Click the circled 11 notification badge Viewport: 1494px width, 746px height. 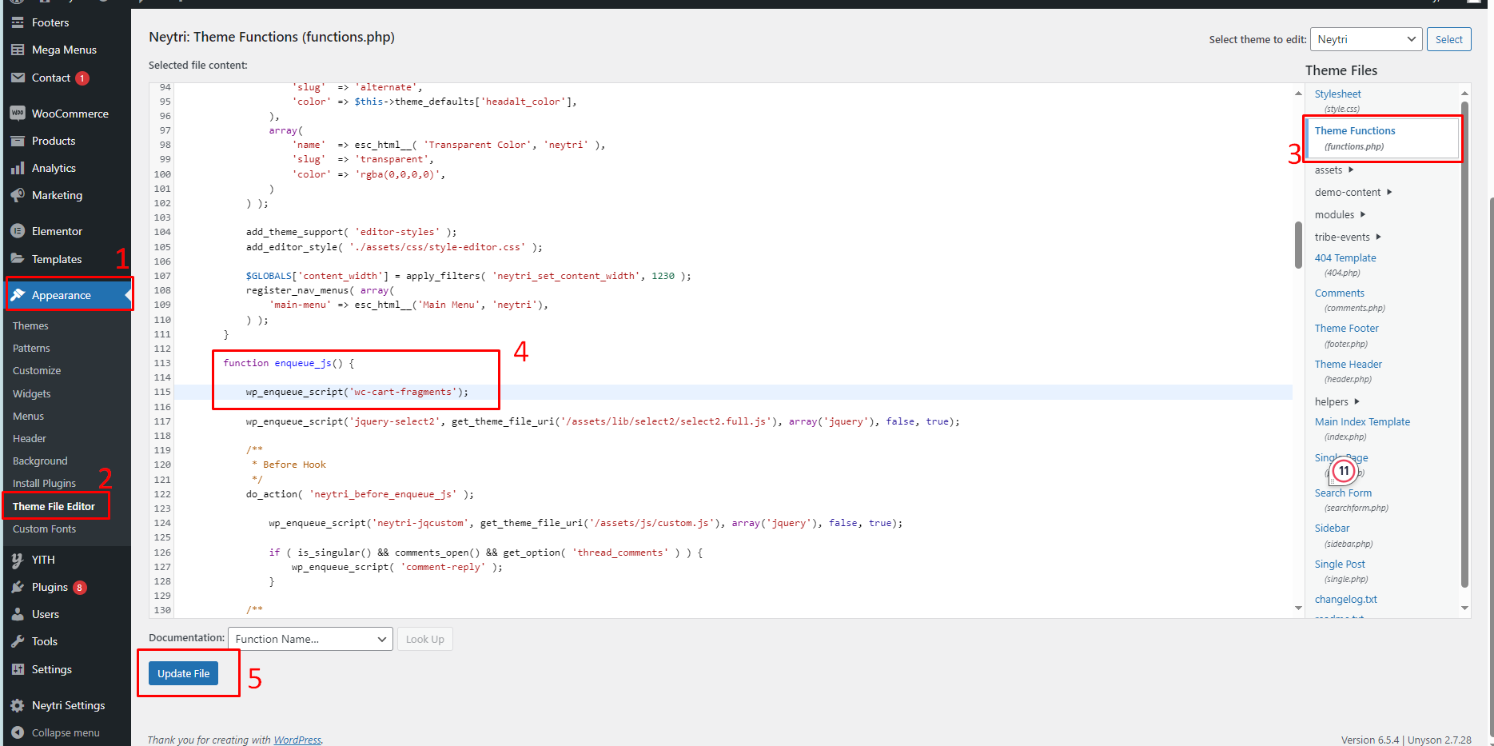[x=1345, y=471]
